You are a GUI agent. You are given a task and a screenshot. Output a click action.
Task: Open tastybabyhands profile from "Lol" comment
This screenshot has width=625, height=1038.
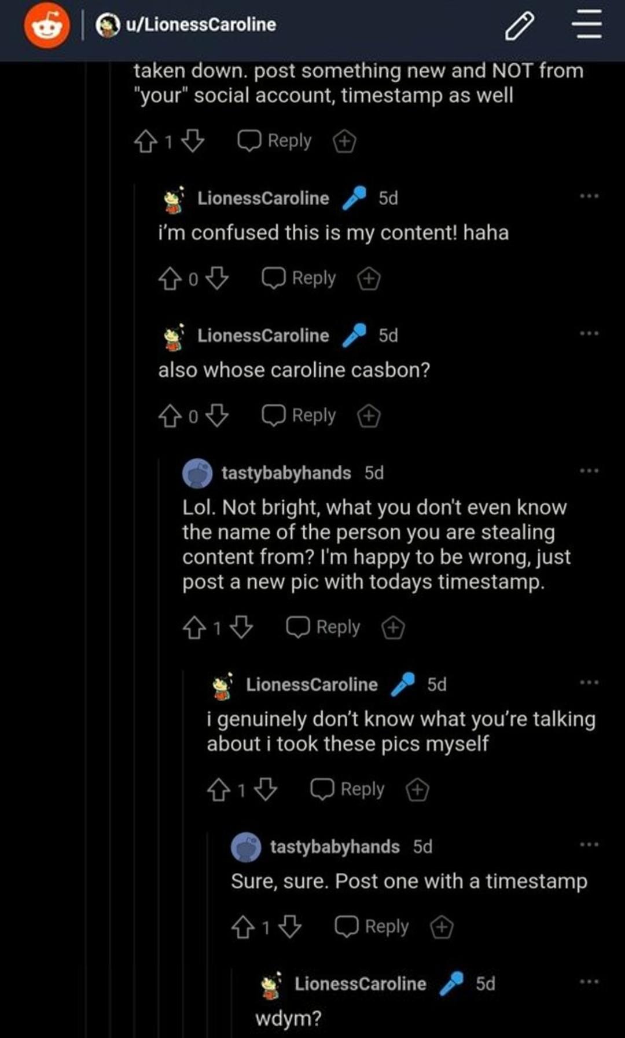286,473
